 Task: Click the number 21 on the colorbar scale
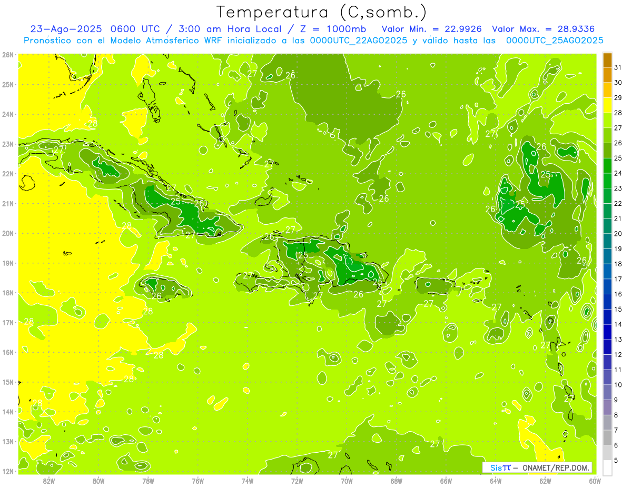[618, 218]
